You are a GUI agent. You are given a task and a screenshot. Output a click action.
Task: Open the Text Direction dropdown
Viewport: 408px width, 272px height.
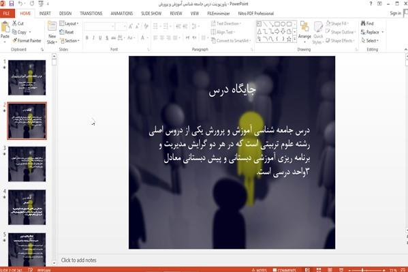tap(226, 23)
